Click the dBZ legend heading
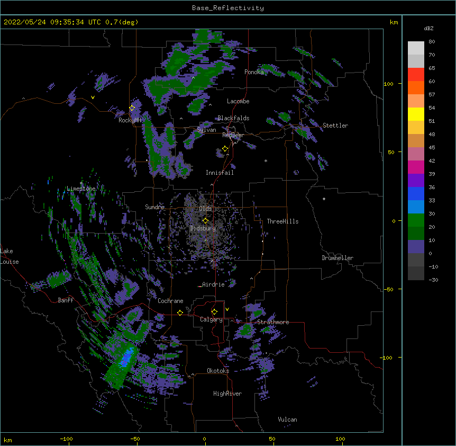 [428, 28]
